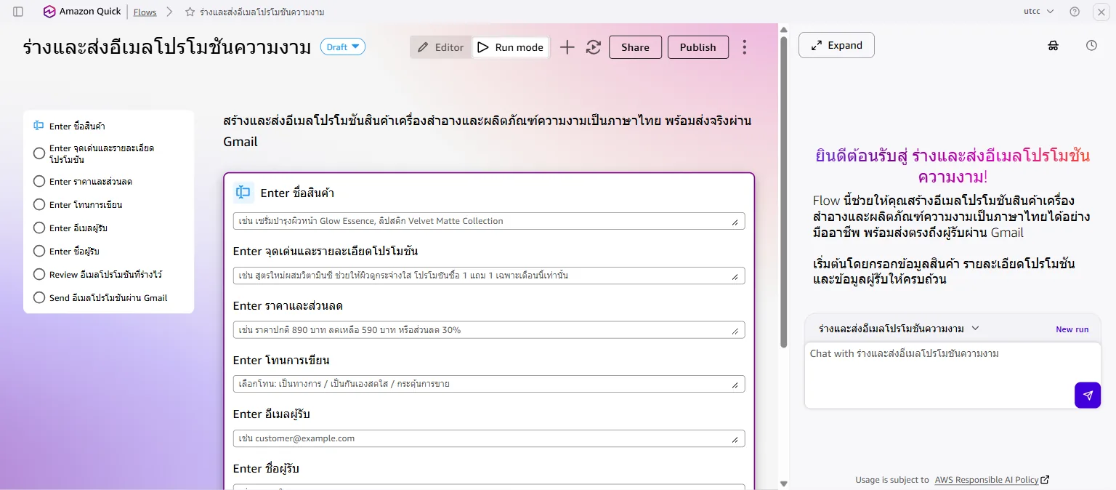Send chat message with arrow button
The image size is (1116, 490).
pos(1088,395)
